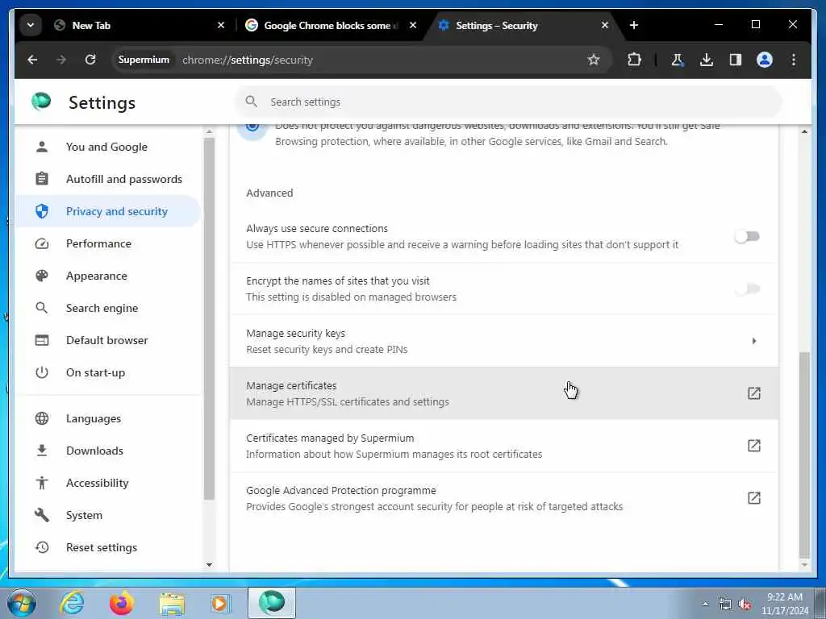This screenshot has width=826, height=619.
Task: Open Google Advanced Protection programme link icon
Action: (754, 498)
